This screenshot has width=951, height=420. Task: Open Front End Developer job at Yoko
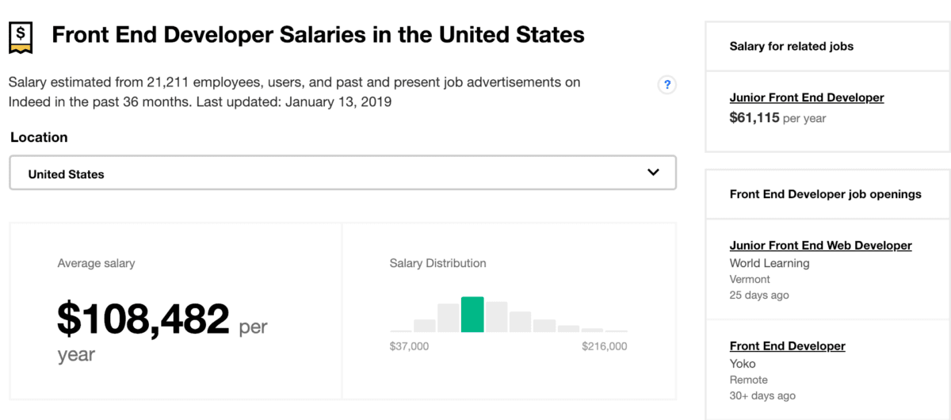pyautogui.click(x=787, y=346)
